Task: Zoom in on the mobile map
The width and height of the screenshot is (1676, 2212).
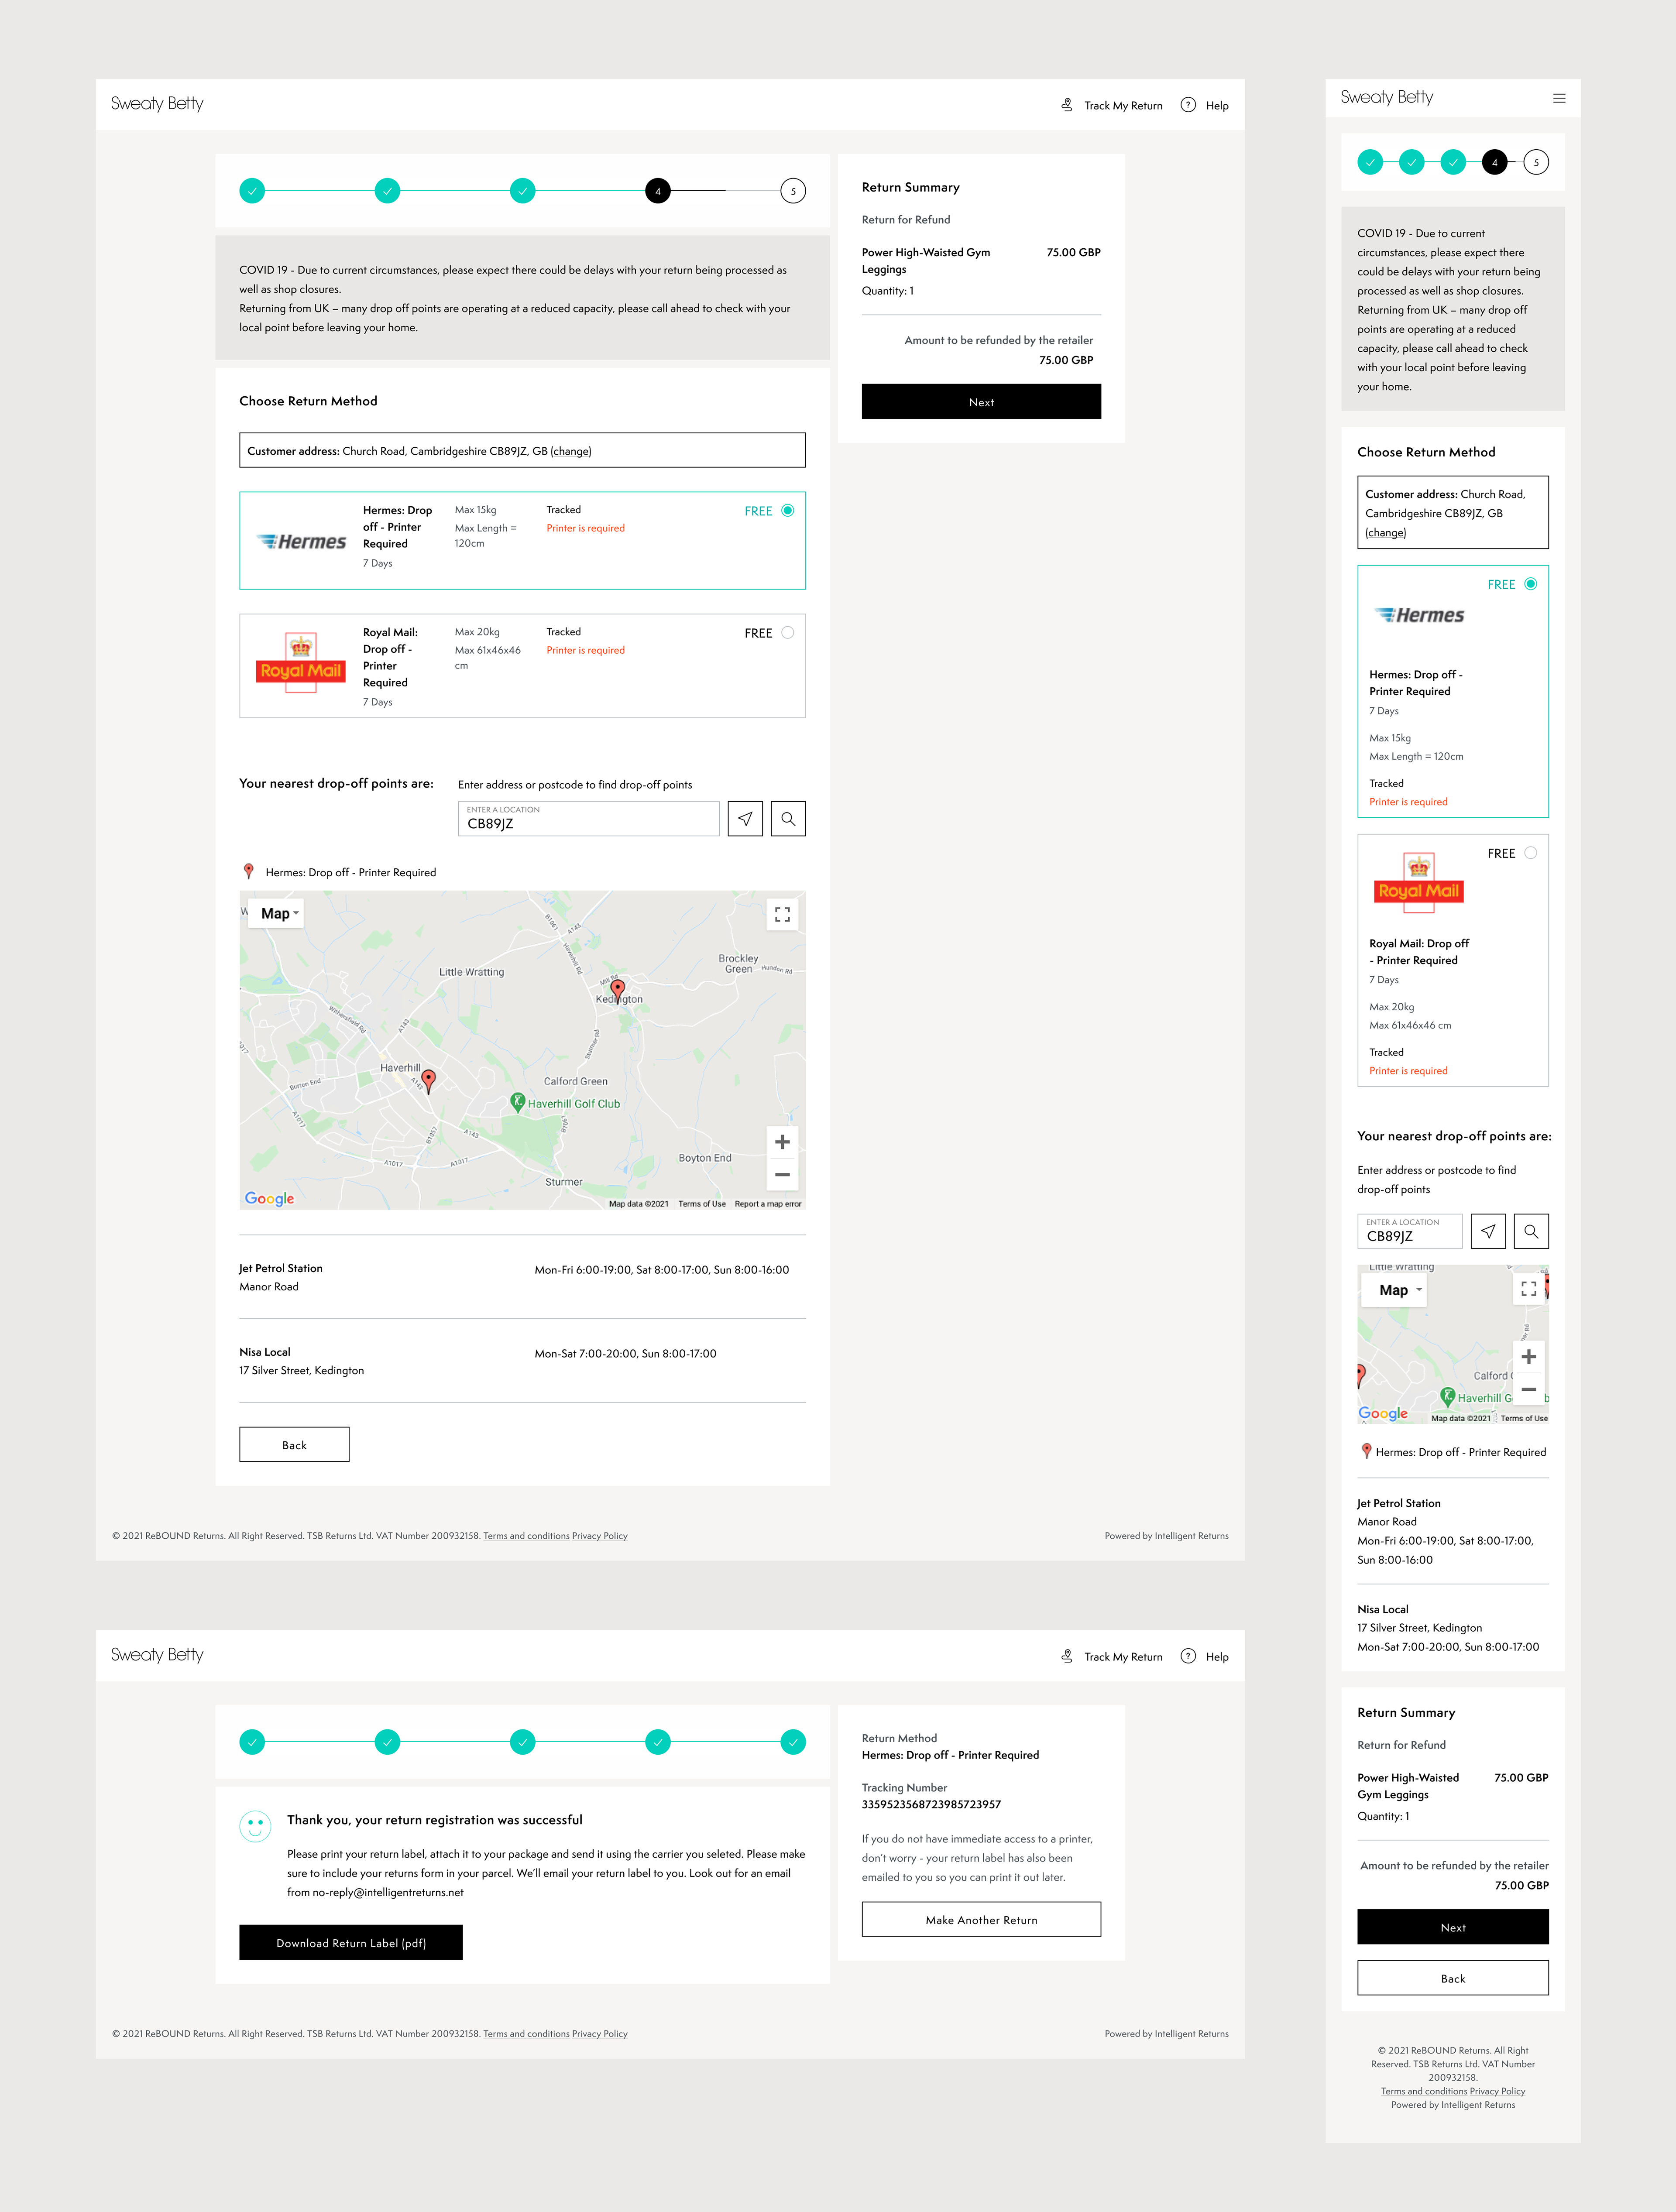Action: [x=1528, y=1357]
